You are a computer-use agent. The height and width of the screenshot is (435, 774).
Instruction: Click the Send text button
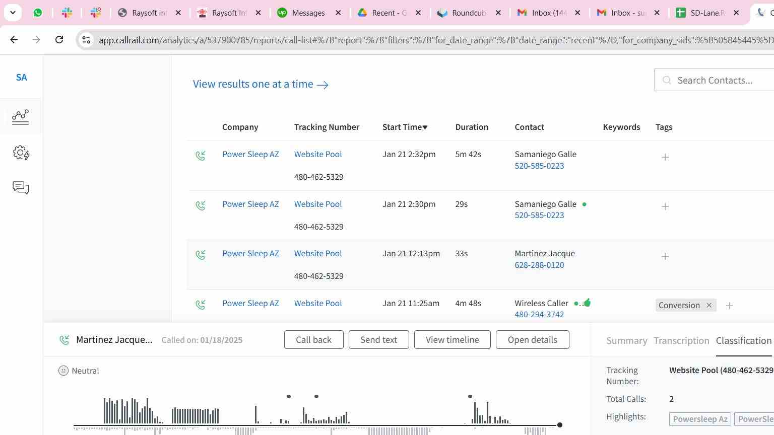[x=378, y=340]
